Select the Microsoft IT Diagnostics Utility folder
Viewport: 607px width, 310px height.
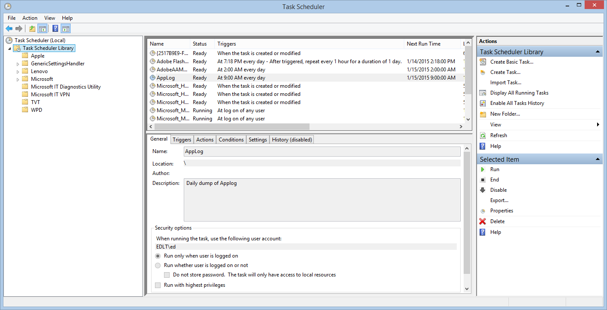65,87
